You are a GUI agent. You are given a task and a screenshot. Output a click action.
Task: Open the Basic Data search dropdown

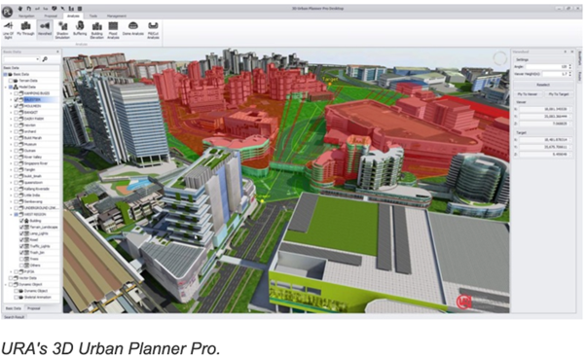(37, 59)
